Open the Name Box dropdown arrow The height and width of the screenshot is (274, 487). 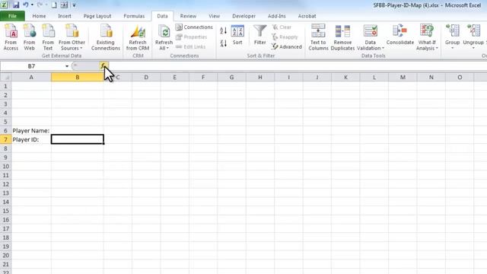tap(67, 66)
